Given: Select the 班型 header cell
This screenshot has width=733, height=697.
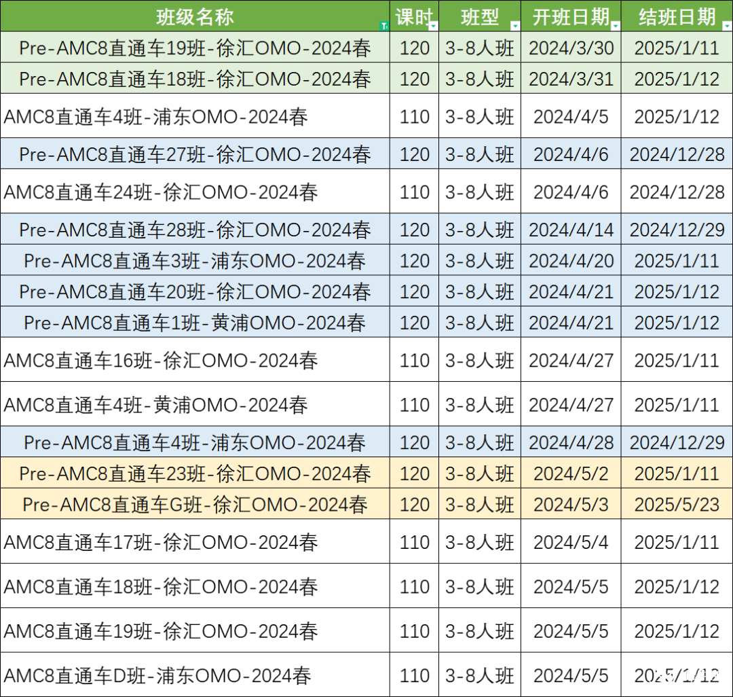Looking at the screenshot, I should [x=480, y=16].
